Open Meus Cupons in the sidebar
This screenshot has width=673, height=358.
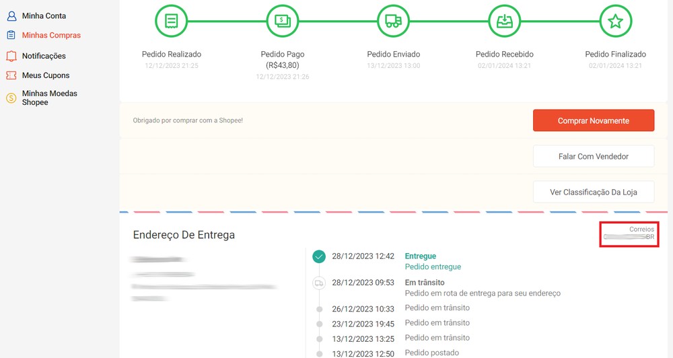(x=46, y=75)
